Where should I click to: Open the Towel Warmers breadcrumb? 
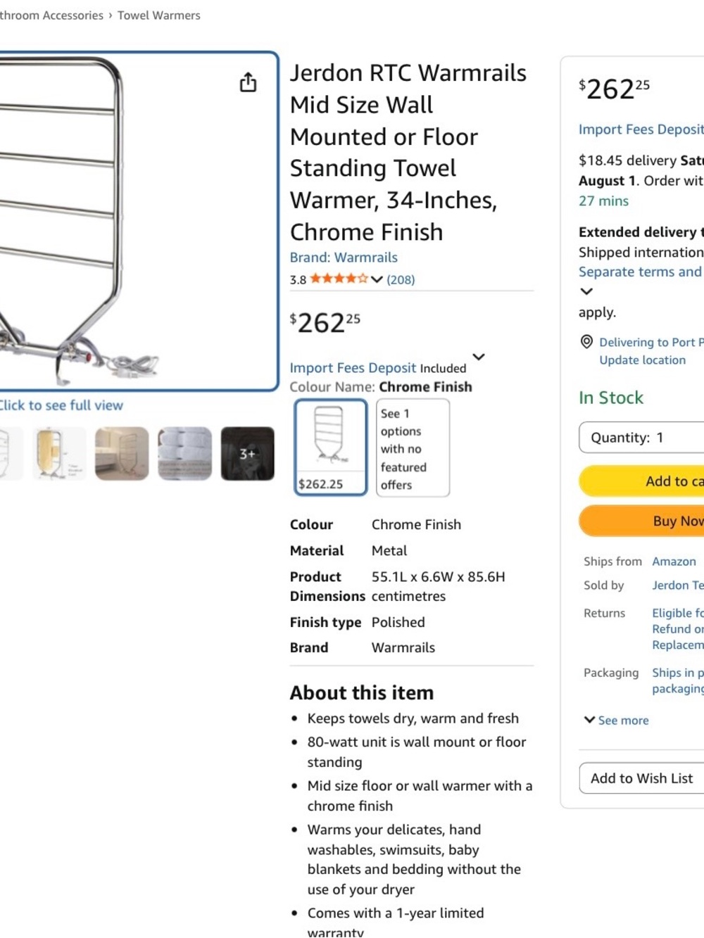[x=159, y=15]
